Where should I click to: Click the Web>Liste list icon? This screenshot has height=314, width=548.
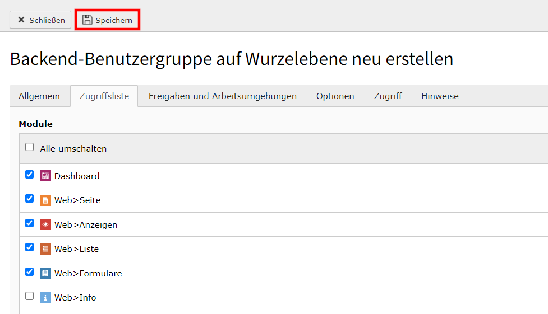pyautogui.click(x=45, y=249)
